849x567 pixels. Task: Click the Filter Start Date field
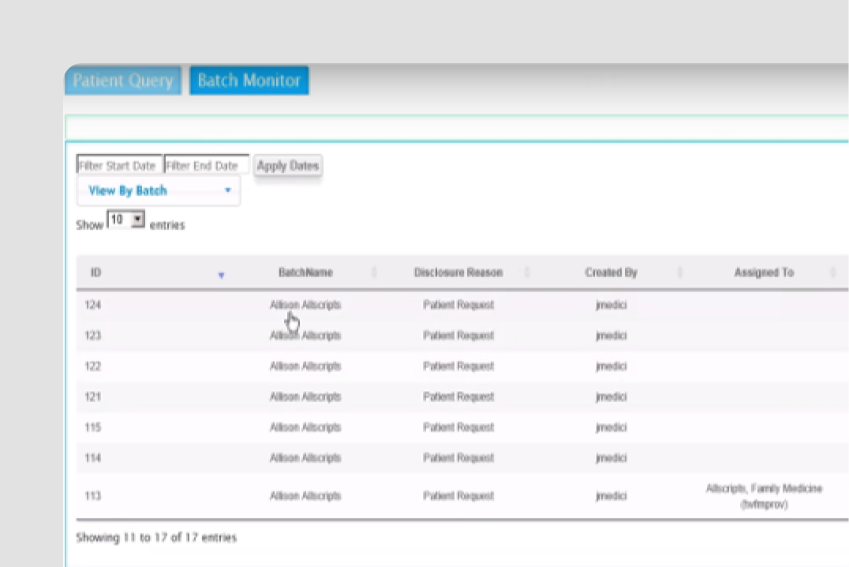coord(120,165)
